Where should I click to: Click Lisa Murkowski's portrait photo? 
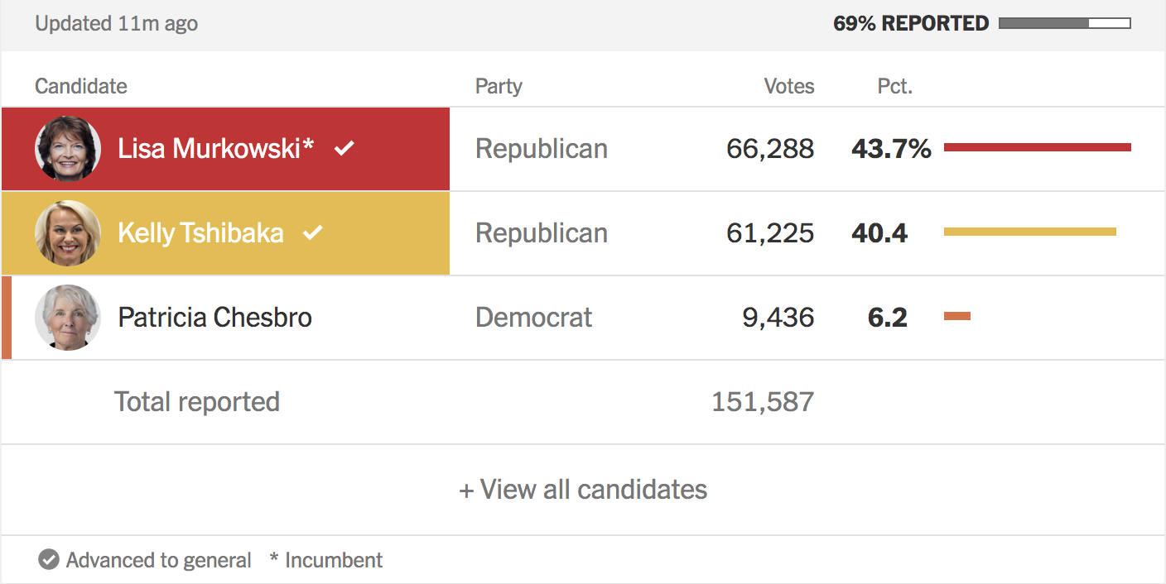pyautogui.click(x=68, y=149)
